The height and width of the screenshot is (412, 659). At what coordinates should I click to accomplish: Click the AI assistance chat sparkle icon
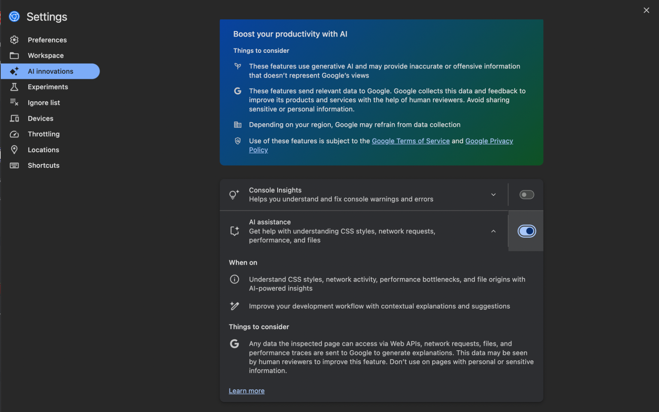click(x=234, y=231)
